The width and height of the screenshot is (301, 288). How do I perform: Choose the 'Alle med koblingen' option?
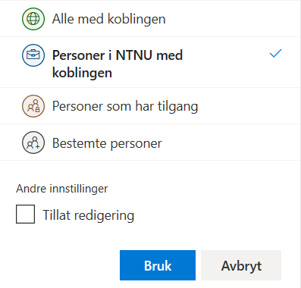point(150,19)
